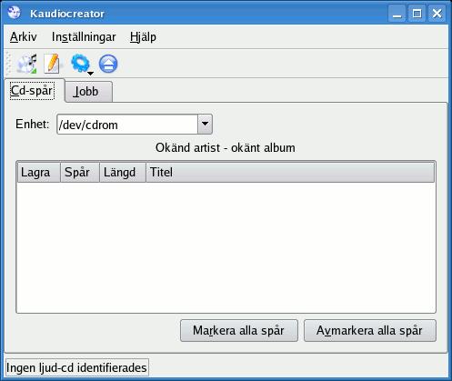Click the Kaudiocreator title bar app icon

(15, 13)
